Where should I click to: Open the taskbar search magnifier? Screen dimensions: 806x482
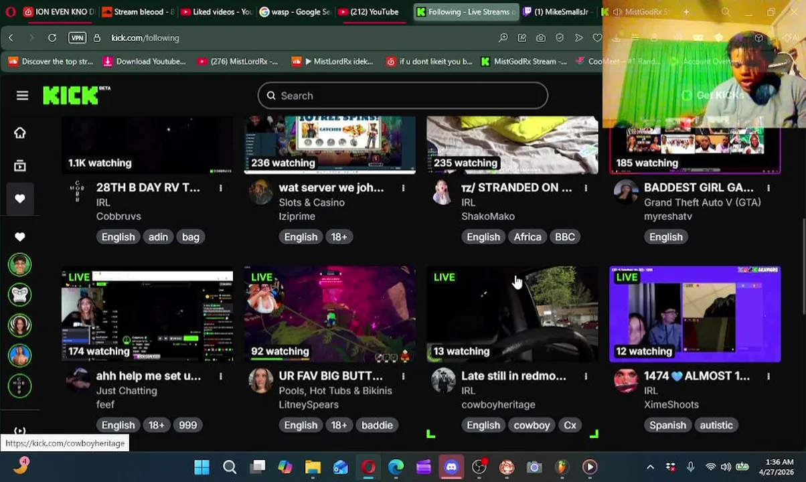coord(230,467)
